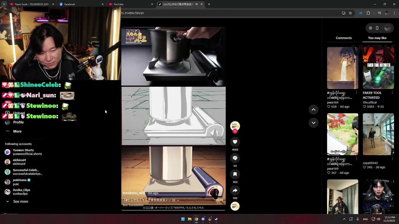
Task: Open Successful Celeb following account
Action: [24, 172]
